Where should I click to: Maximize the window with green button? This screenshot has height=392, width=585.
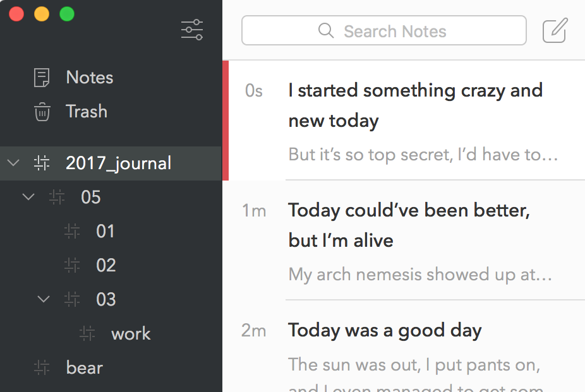pyautogui.click(x=67, y=14)
